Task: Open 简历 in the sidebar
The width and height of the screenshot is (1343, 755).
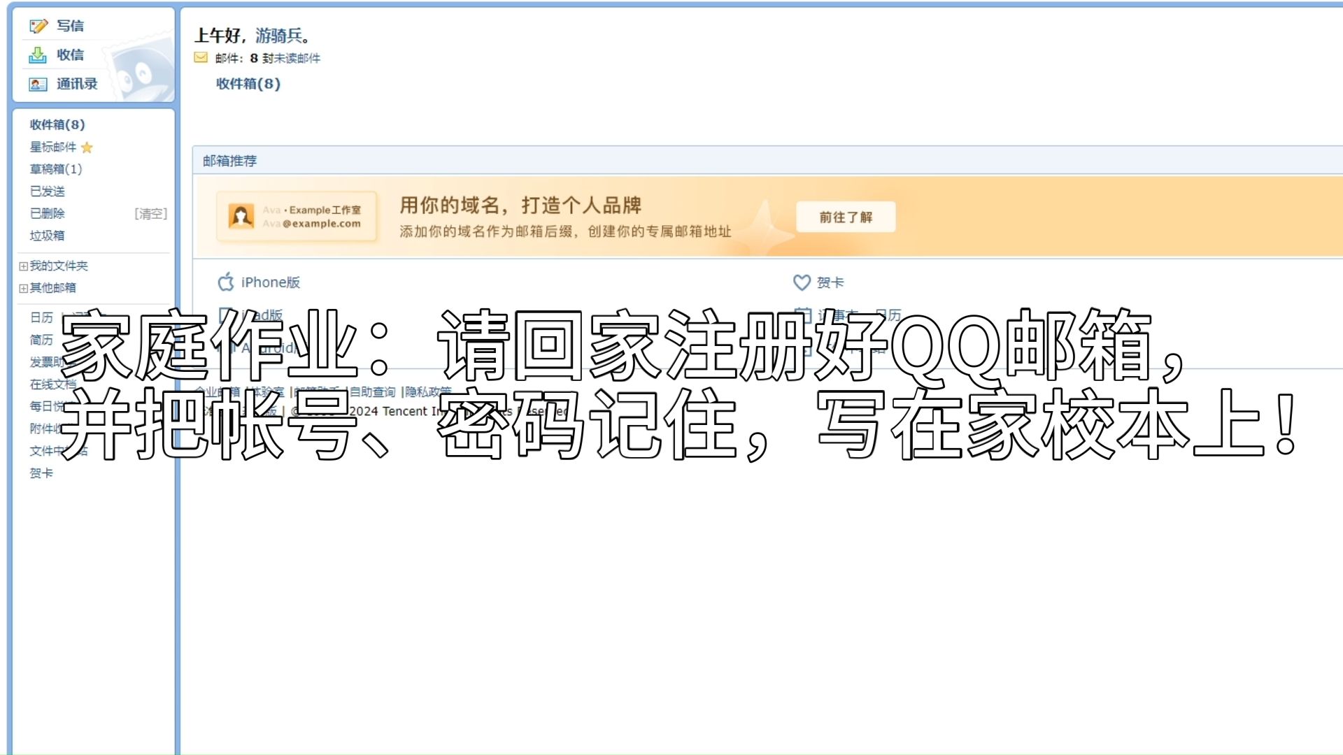Action: click(41, 340)
